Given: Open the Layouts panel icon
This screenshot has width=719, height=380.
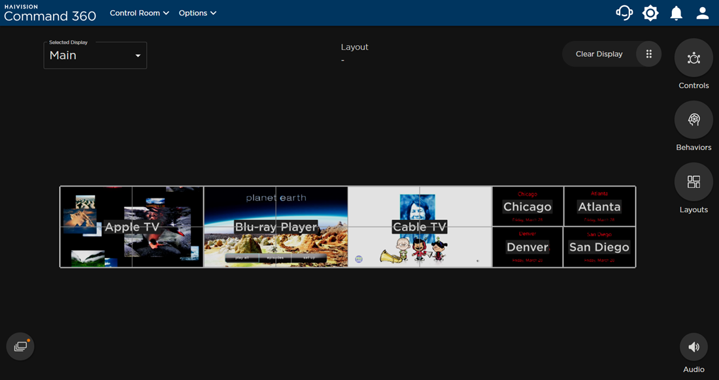Looking at the screenshot, I should 694,182.
